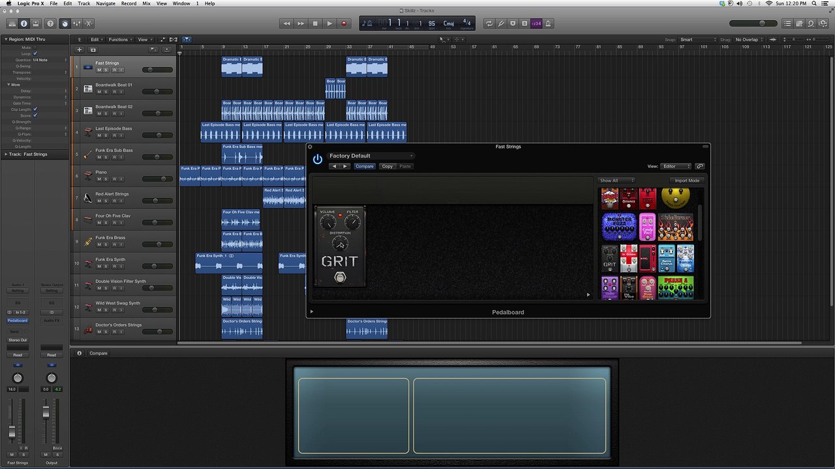835x469 pixels.
Task: Select the Monster Fuzz pedal thumbnail
Action: point(618,227)
